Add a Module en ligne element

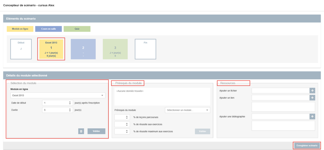[x=20, y=29]
